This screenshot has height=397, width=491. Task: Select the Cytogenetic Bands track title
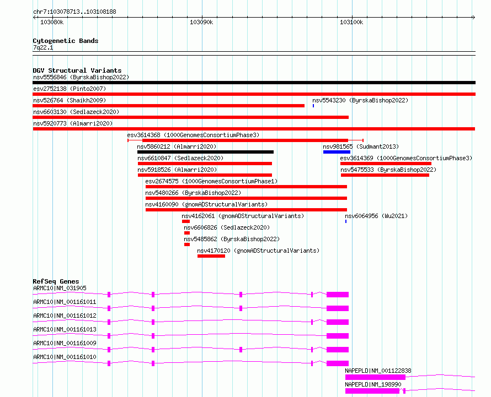[66, 41]
